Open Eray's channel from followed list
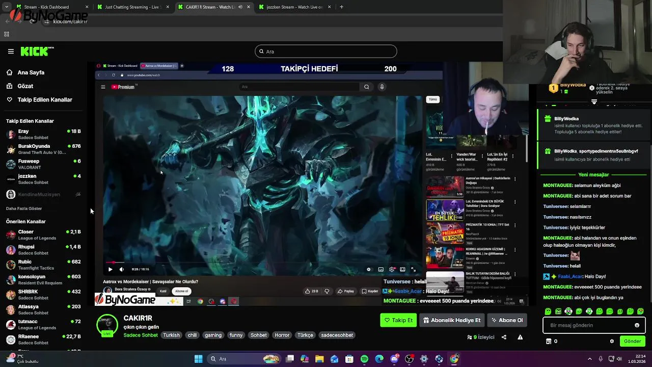 point(43,134)
